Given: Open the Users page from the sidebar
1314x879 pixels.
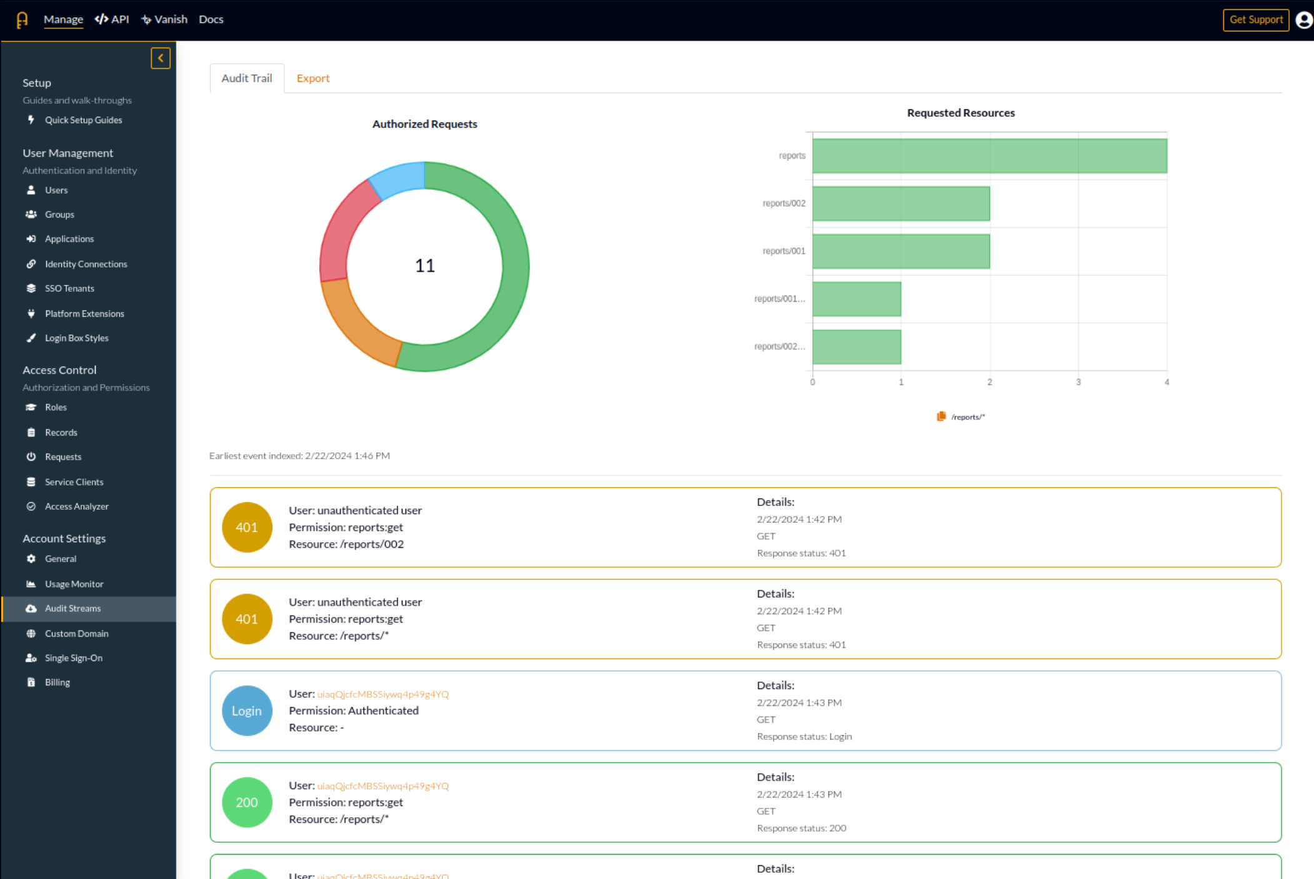Looking at the screenshot, I should (56, 190).
